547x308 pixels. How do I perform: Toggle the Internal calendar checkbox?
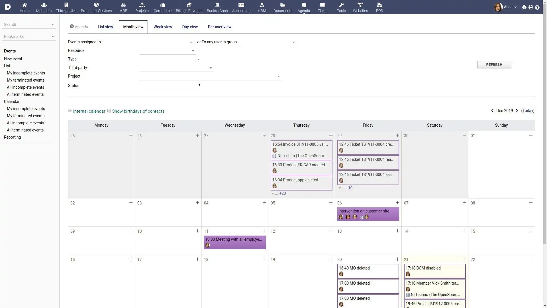click(x=70, y=111)
